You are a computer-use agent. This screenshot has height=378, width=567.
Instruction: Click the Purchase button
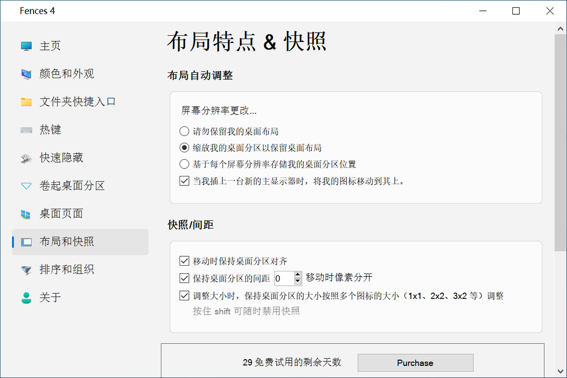[415, 362]
